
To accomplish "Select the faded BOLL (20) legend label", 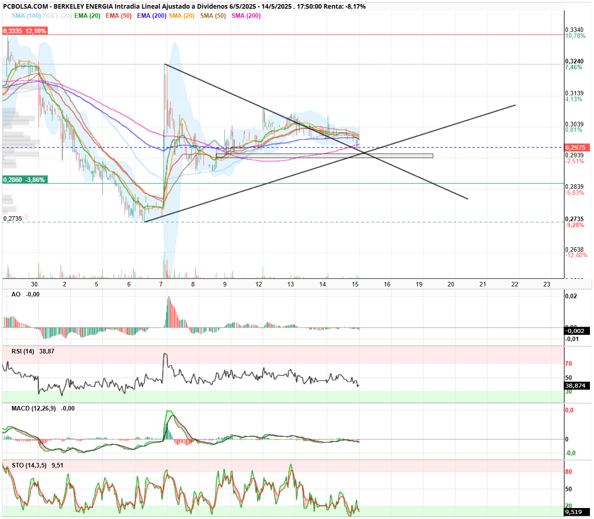I will pyautogui.click(x=58, y=16).
